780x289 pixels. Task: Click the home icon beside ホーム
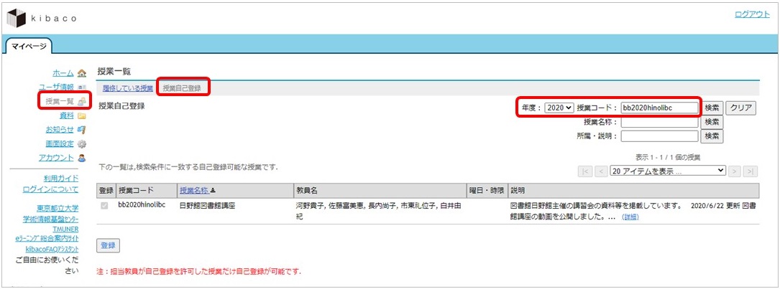(x=82, y=73)
